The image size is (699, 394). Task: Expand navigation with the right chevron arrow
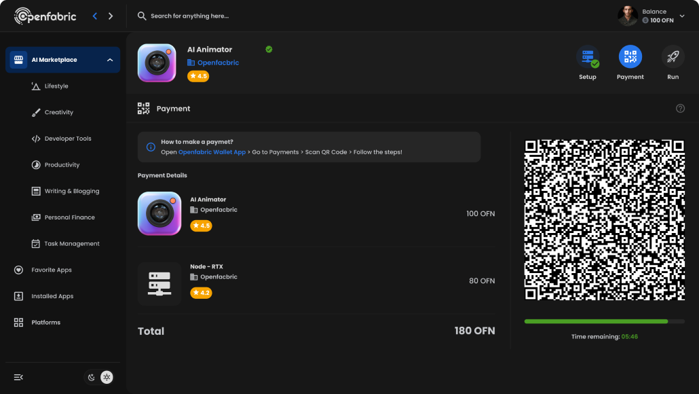111,15
